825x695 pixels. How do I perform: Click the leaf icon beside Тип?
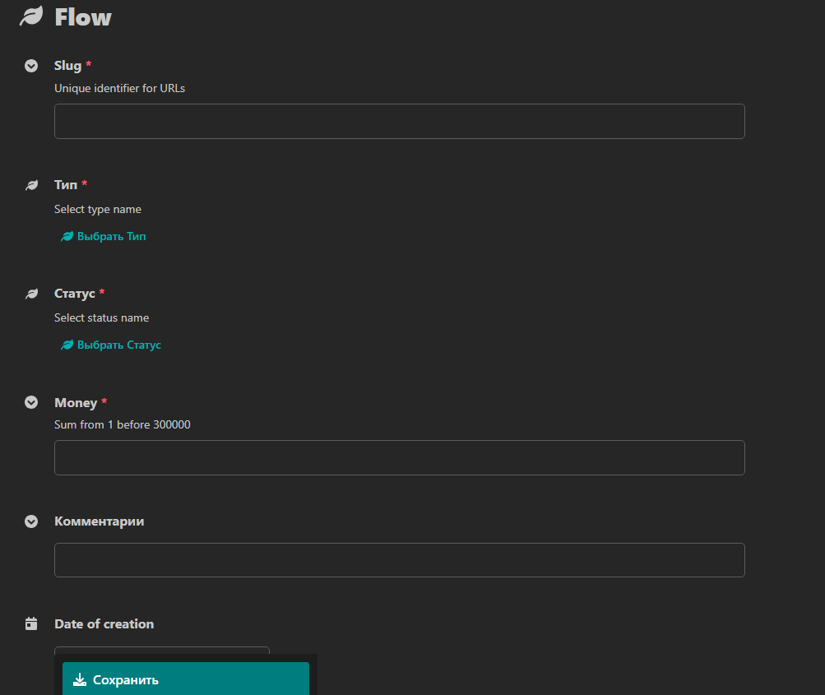point(31,185)
